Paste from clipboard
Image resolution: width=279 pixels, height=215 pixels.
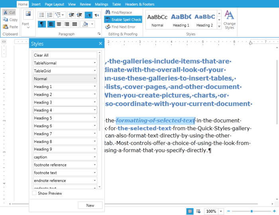point(10,27)
